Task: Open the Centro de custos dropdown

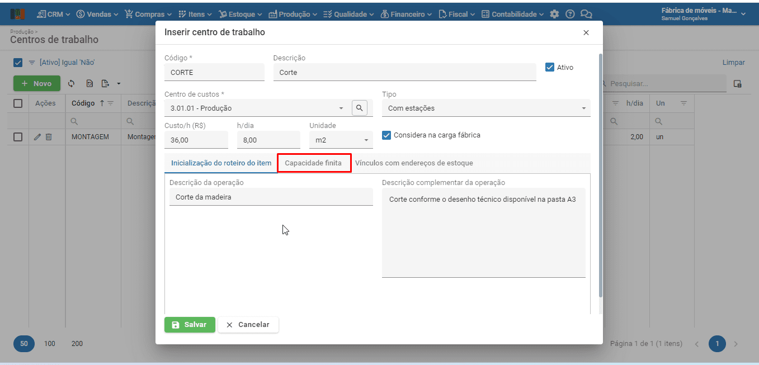Action: point(341,108)
